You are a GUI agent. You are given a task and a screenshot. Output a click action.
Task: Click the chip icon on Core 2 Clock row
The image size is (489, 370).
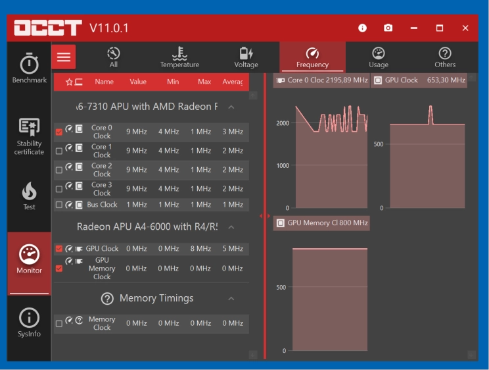(x=80, y=167)
